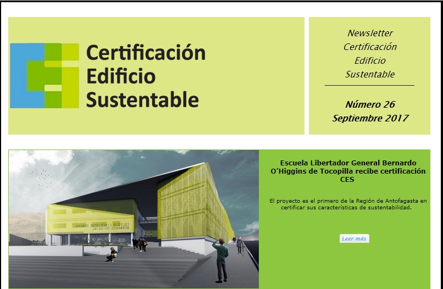Click the blue and green CES logo icon
The height and width of the screenshot is (289, 443).
(45, 75)
